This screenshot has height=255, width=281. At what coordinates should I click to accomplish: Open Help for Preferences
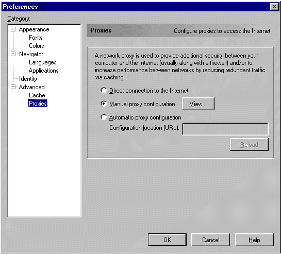254,240
